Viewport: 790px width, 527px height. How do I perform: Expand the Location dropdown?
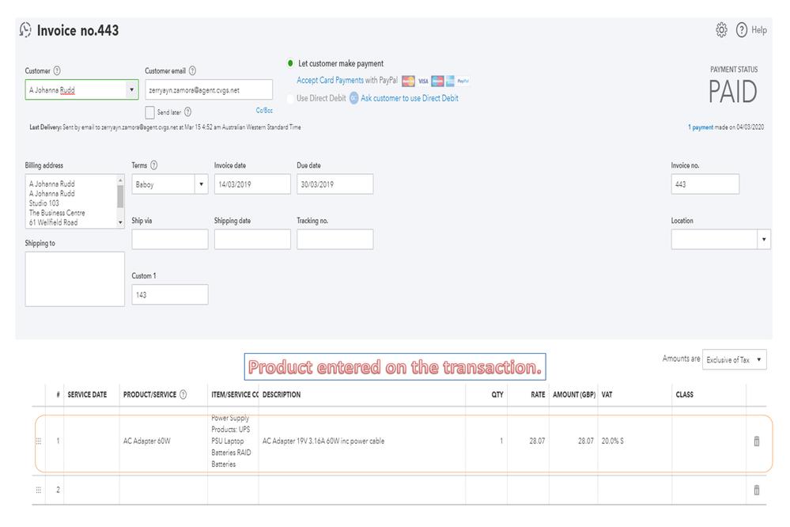point(764,240)
